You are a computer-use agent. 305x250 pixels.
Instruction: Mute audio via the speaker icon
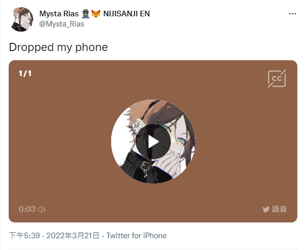click(42, 209)
